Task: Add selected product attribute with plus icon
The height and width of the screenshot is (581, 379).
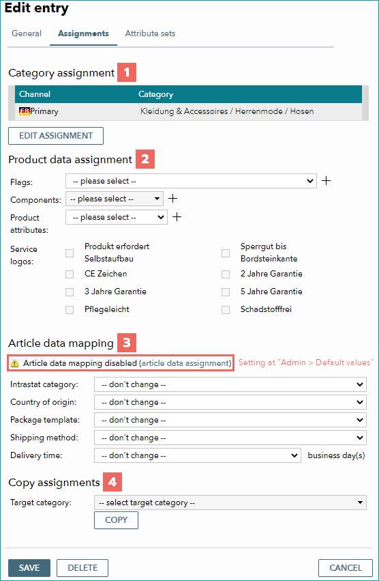Action: coord(177,216)
